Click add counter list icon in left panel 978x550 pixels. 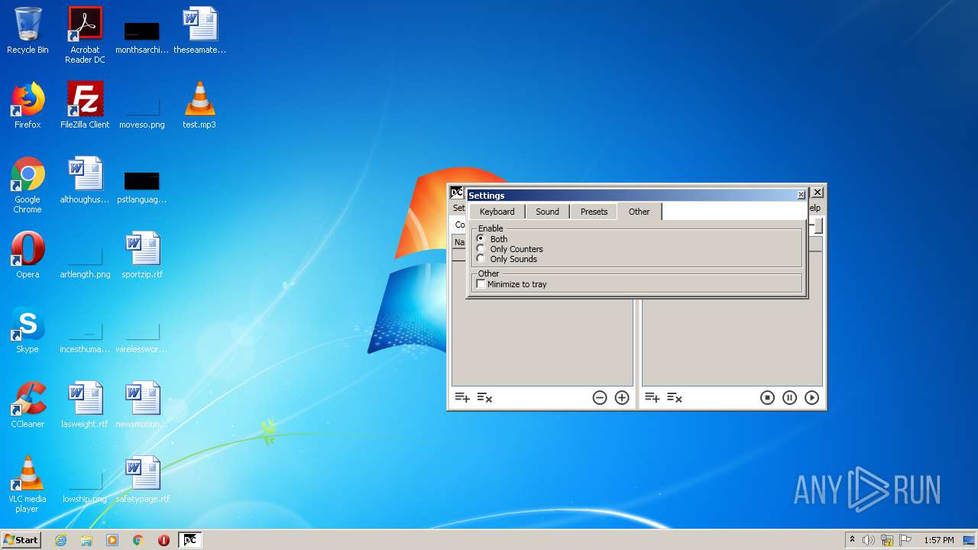tap(462, 397)
